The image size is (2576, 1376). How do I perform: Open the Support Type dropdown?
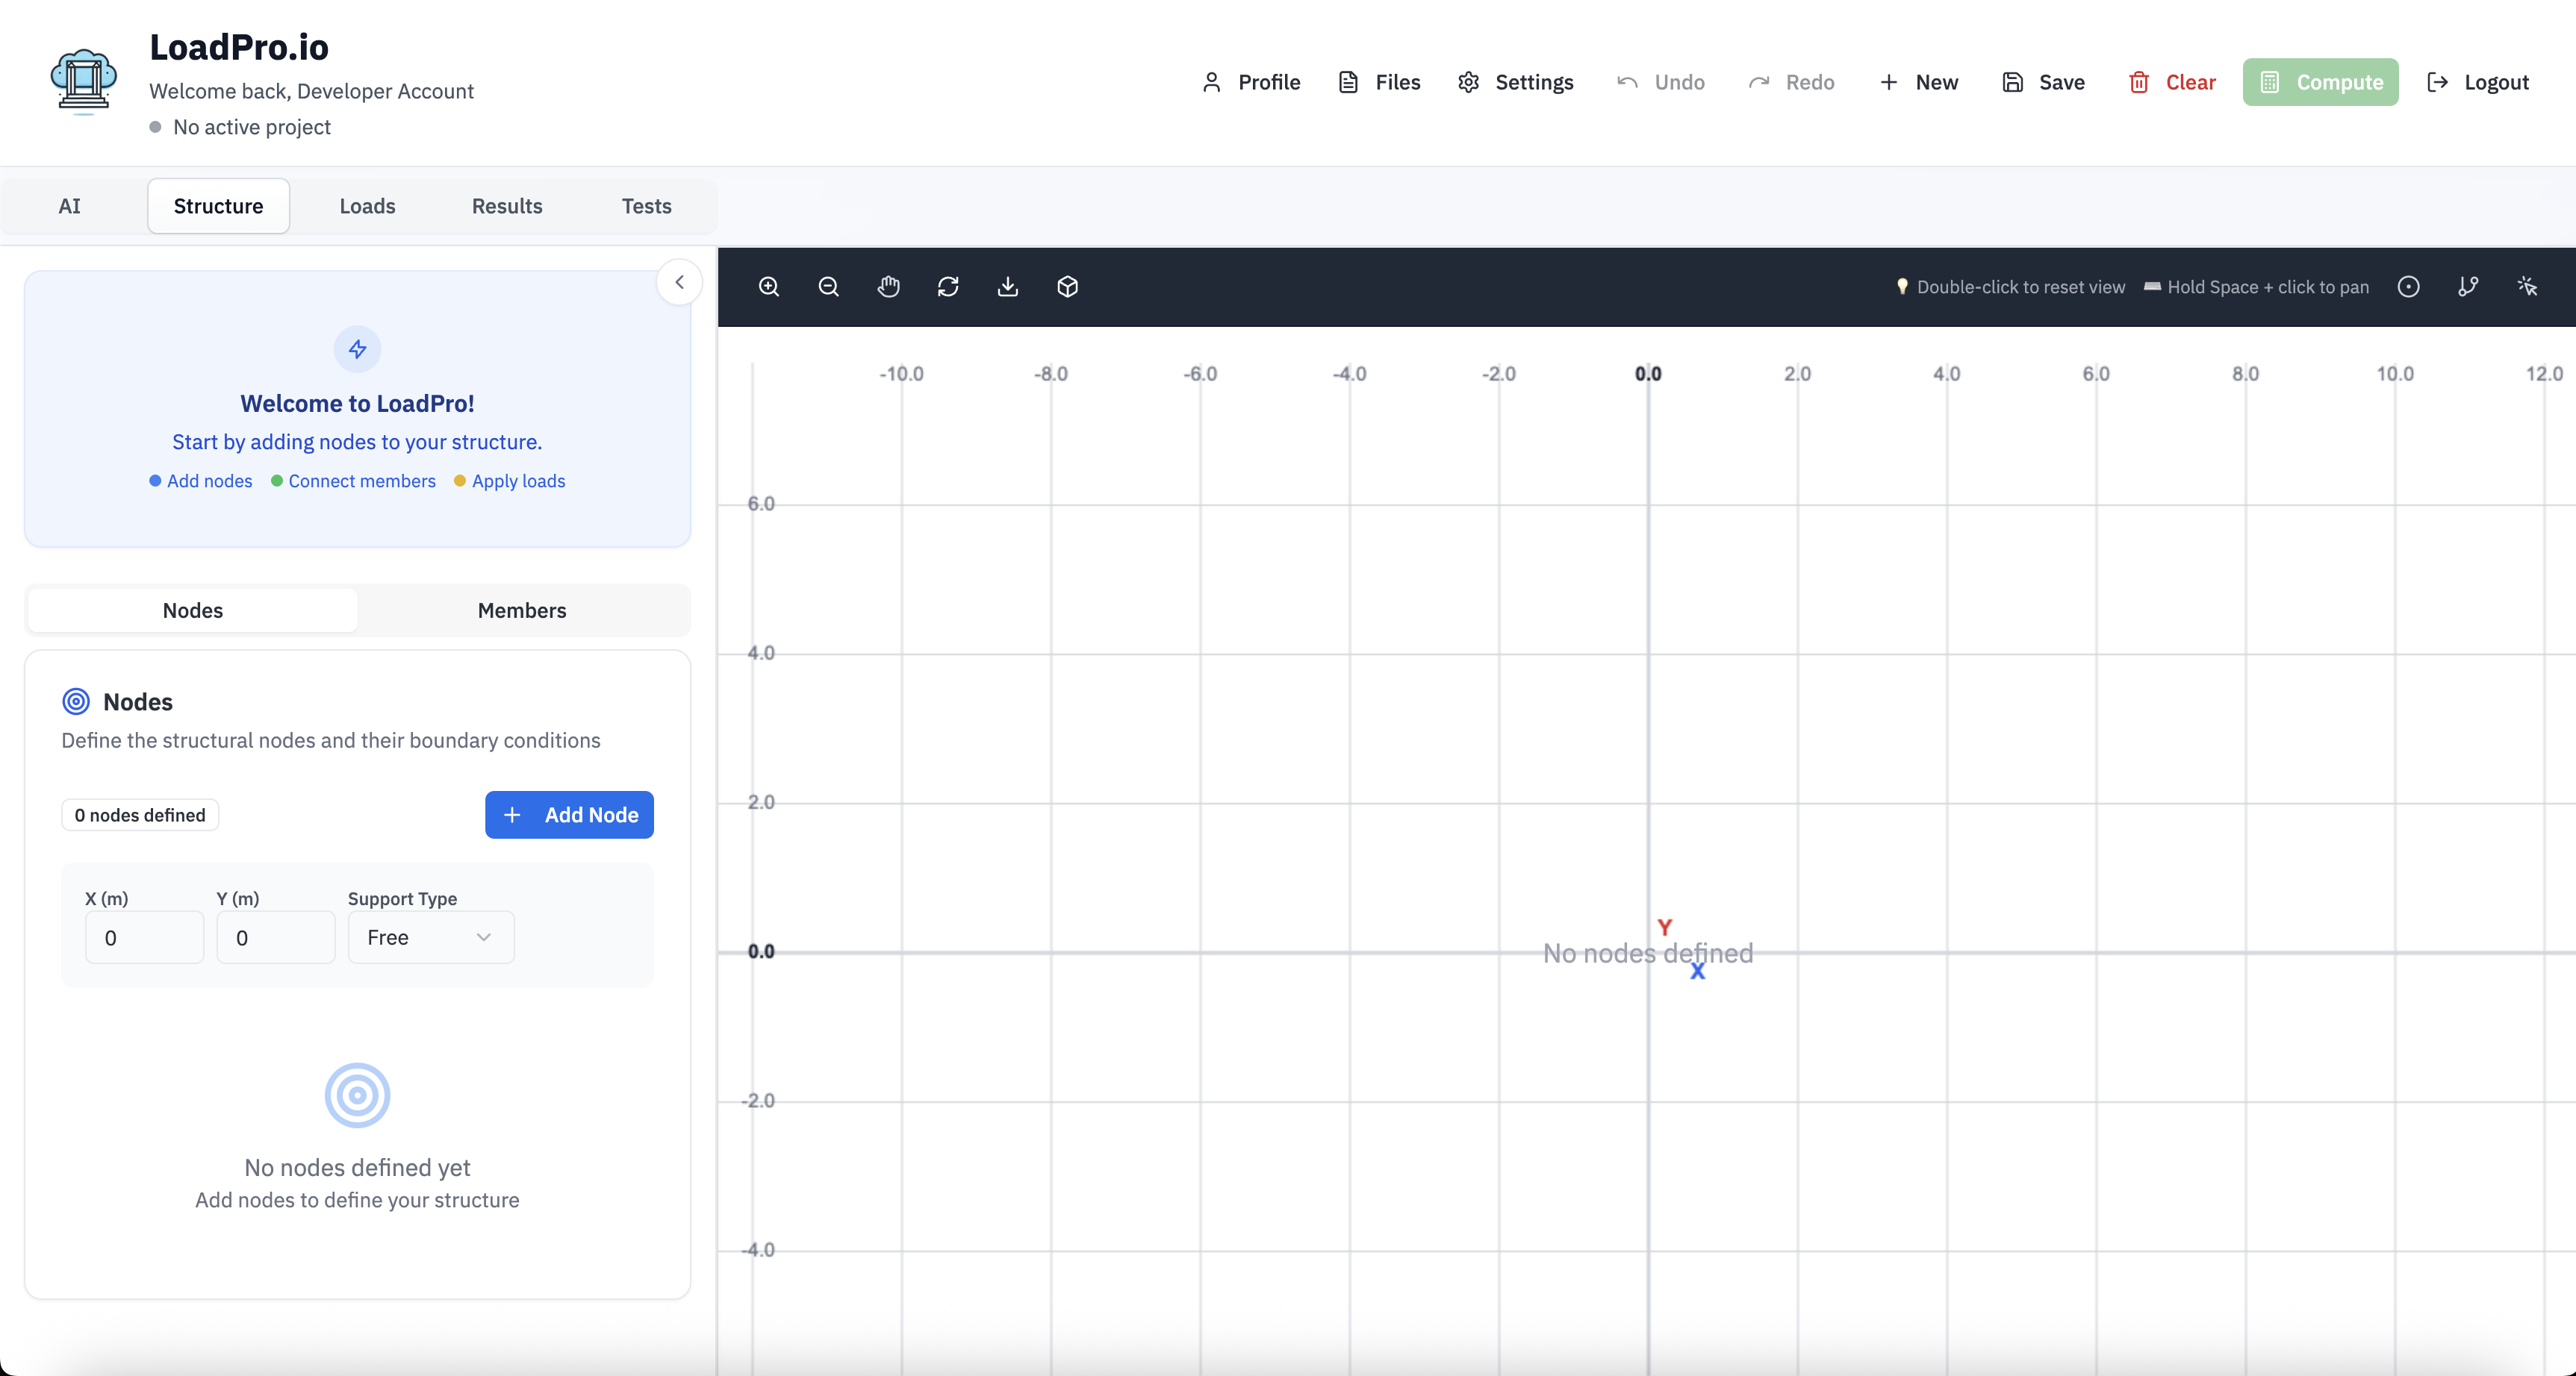click(430, 937)
